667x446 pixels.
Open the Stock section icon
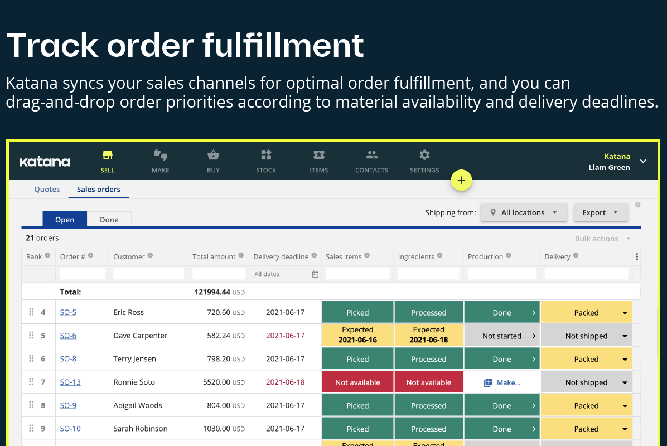click(x=266, y=155)
